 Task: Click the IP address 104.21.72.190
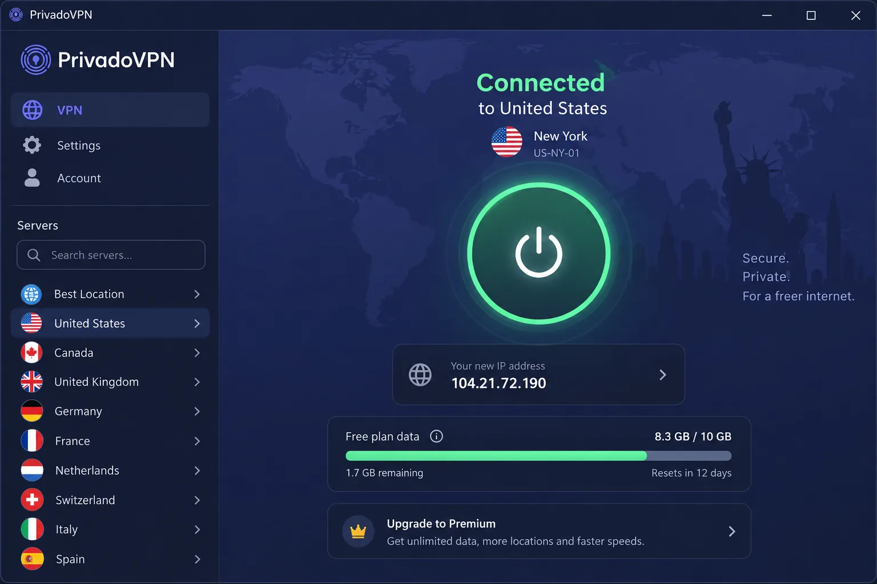(499, 383)
